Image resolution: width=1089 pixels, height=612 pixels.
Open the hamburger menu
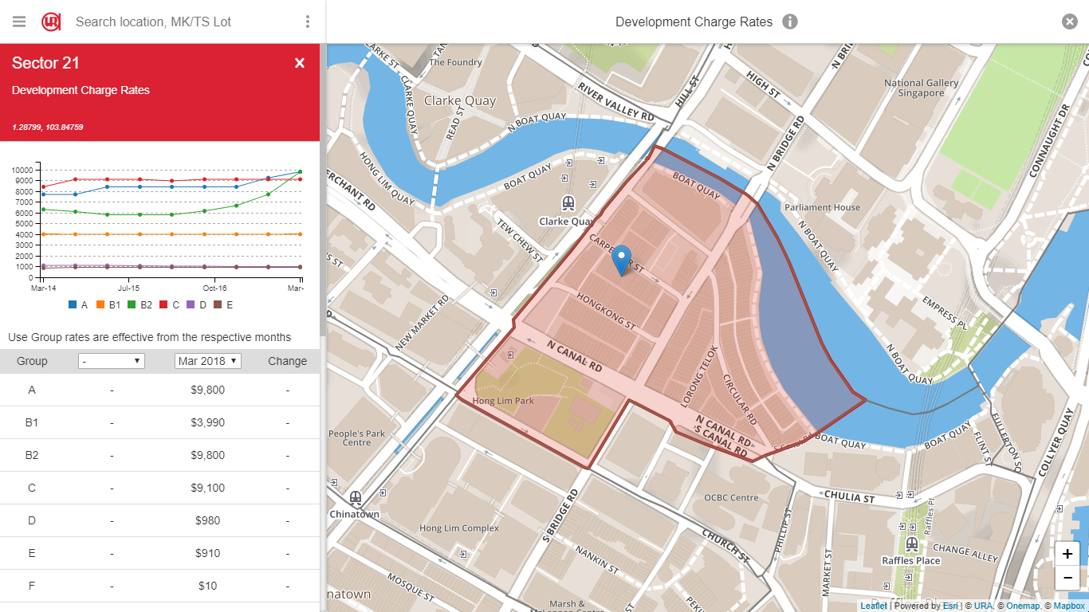tap(19, 22)
